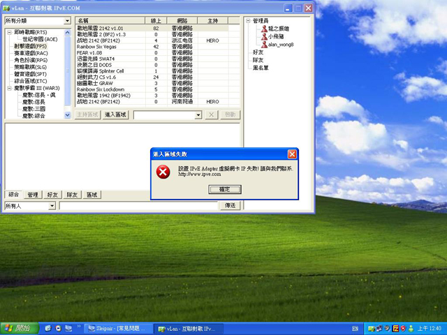Sort list by 名稱 column header
This screenshot has height=335, width=447.
110,21
